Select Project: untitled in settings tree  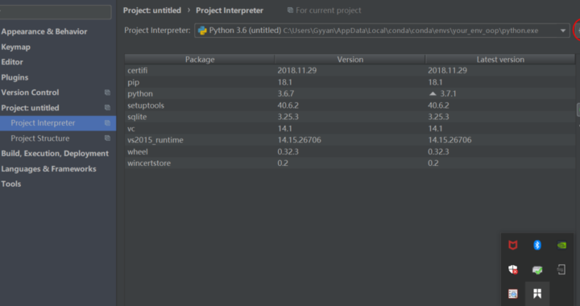click(x=30, y=108)
